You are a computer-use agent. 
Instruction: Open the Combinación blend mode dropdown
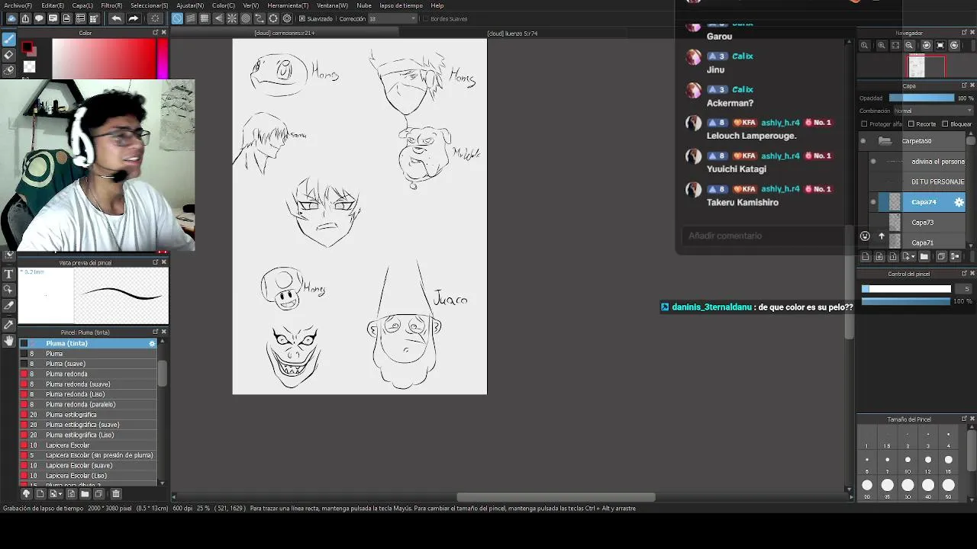click(934, 111)
